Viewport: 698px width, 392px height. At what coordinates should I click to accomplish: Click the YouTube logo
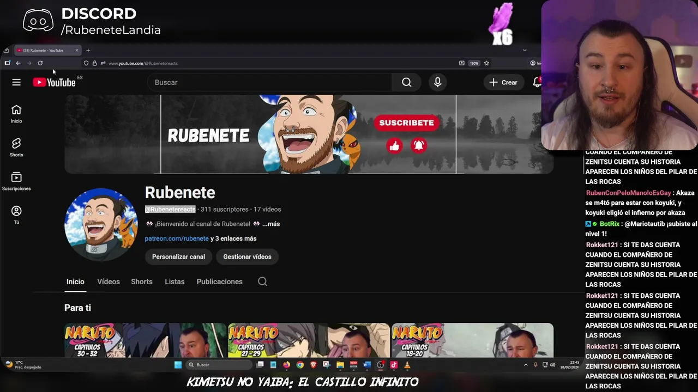click(54, 82)
